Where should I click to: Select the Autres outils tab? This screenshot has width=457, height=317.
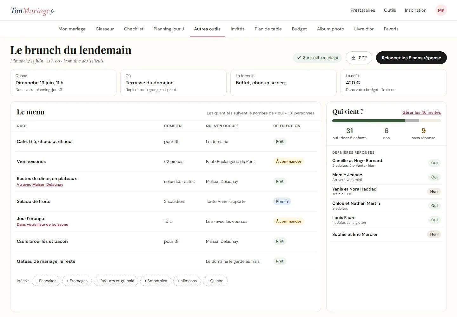(x=207, y=29)
